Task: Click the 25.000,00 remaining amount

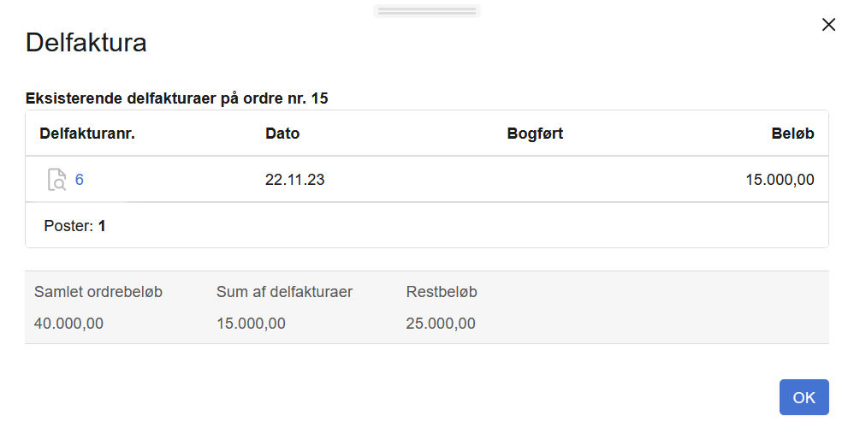Action: coord(441,324)
